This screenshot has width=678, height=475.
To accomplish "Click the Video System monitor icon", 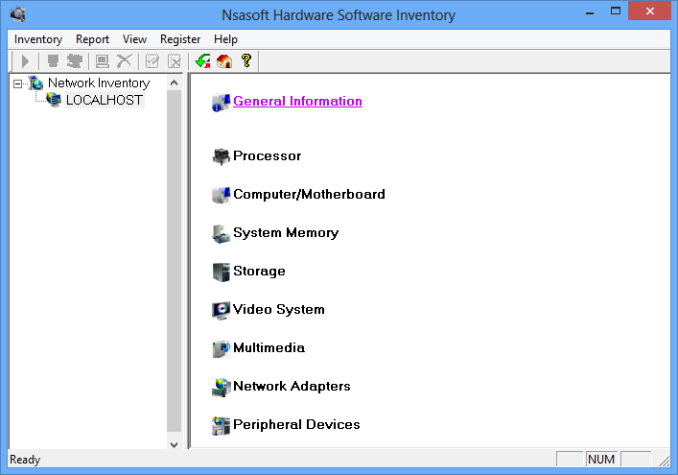I will (221, 311).
